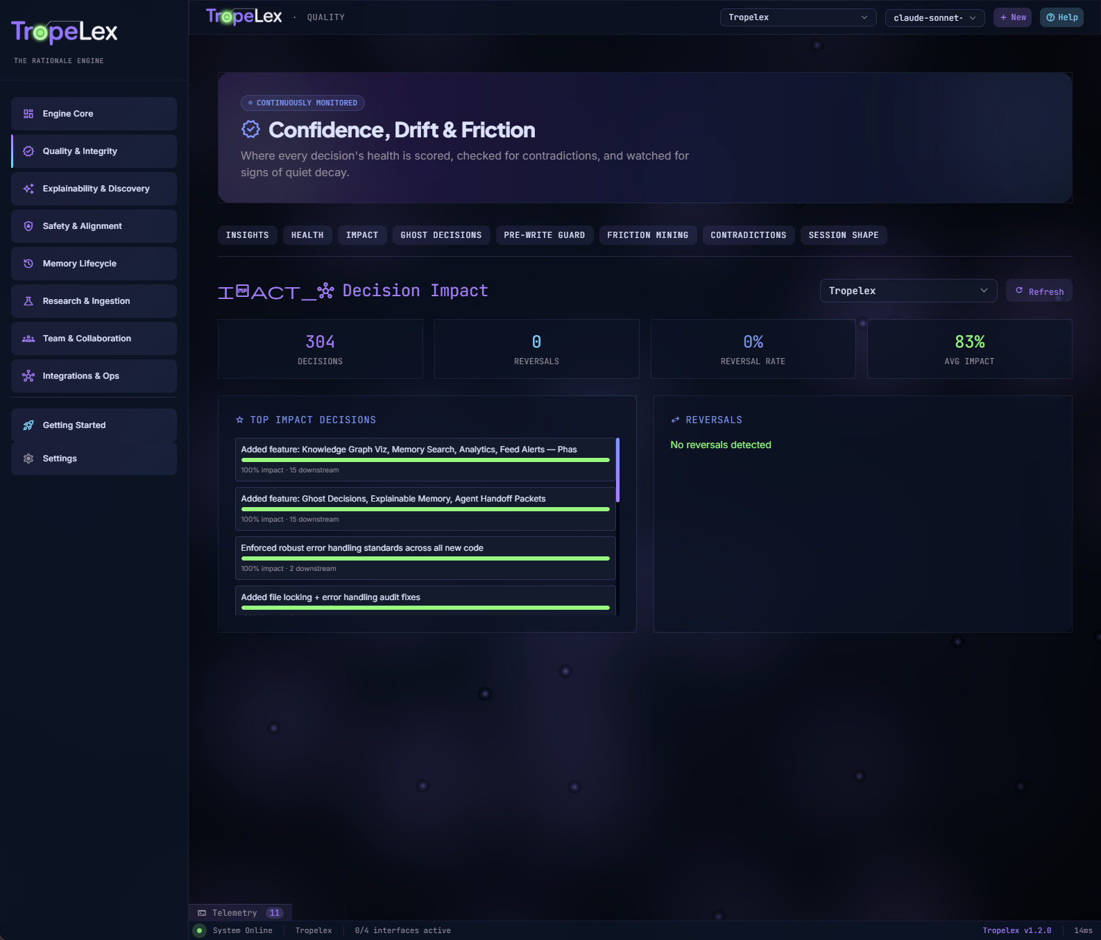Expand the Telemetry panel with 11 badge
Screen dimensions: 1101x940
(241, 913)
